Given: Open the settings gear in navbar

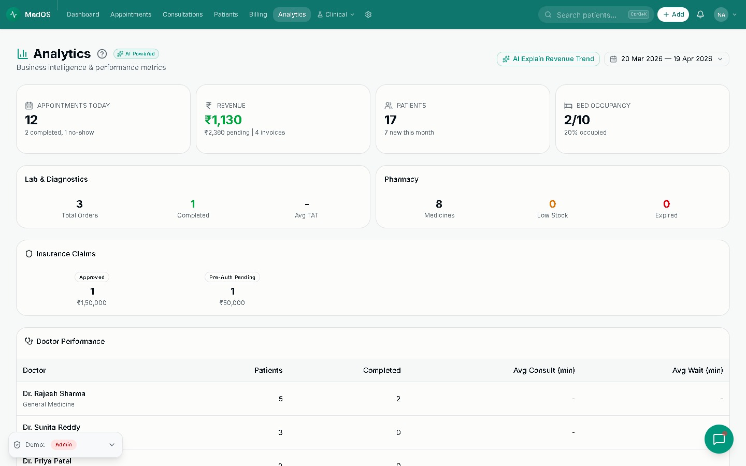Looking at the screenshot, I should [x=368, y=14].
